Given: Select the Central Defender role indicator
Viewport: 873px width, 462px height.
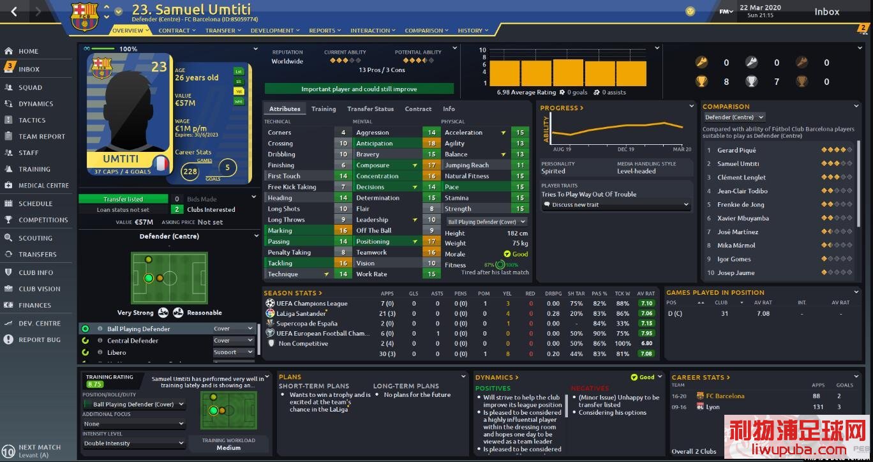Looking at the screenshot, I should click(x=85, y=341).
